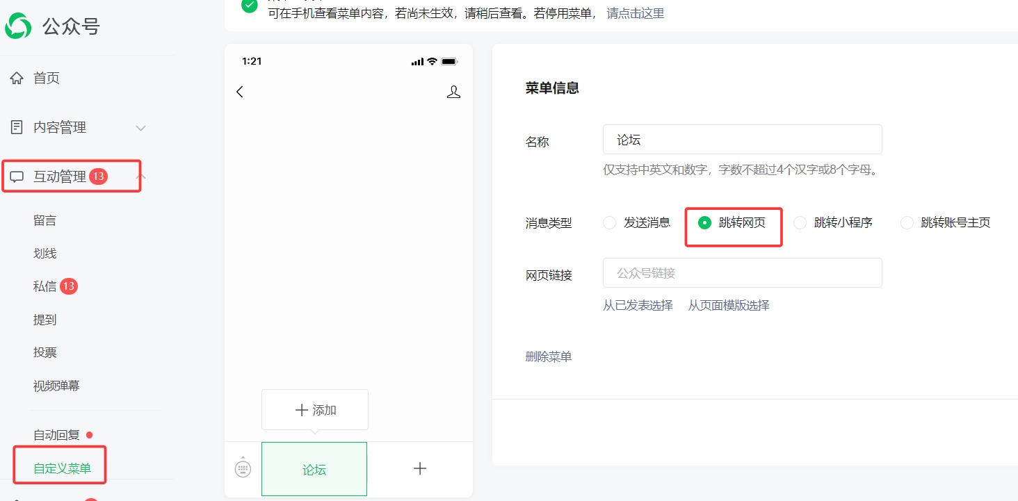Screen dimensions: 1018x501
Task: Click the 从已发表选择 link
Action: pyautogui.click(x=638, y=305)
